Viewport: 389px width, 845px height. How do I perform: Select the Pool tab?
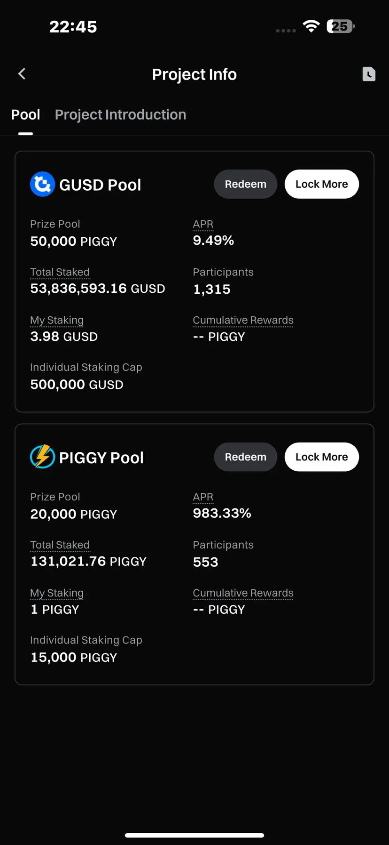(x=25, y=115)
